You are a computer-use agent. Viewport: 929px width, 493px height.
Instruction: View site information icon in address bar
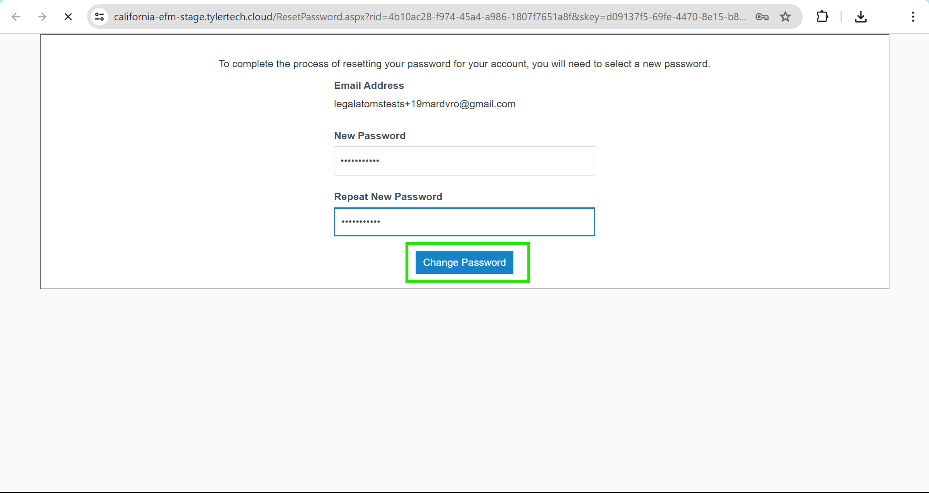[x=100, y=17]
